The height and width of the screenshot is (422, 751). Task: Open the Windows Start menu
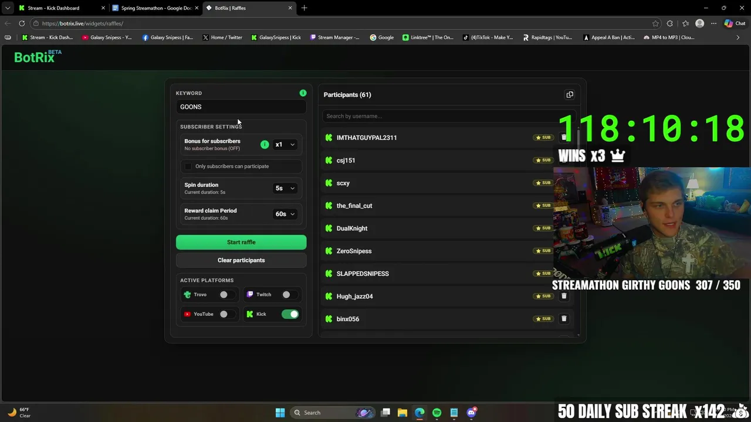tap(280, 413)
